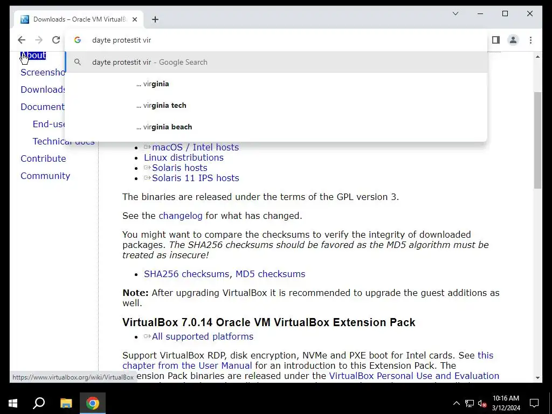This screenshot has height=414, width=552.
Task: Click the scrollbar up arrow
Action: 537,57
